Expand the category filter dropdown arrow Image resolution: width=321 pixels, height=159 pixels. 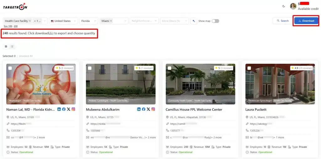pyautogui.click(x=45, y=21)
